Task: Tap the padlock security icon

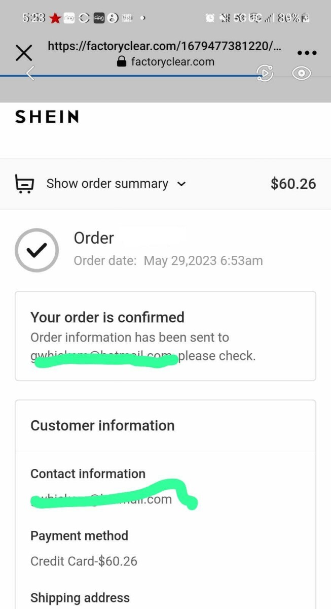Action: click(121, 62)
